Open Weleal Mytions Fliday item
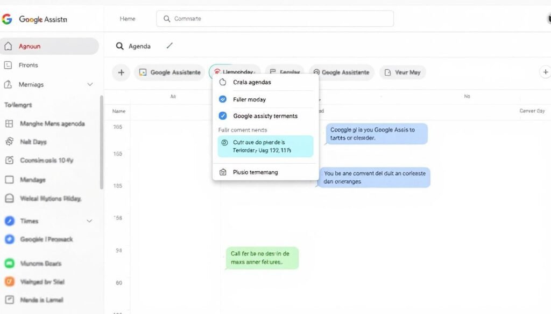 [x=51, y=199]
